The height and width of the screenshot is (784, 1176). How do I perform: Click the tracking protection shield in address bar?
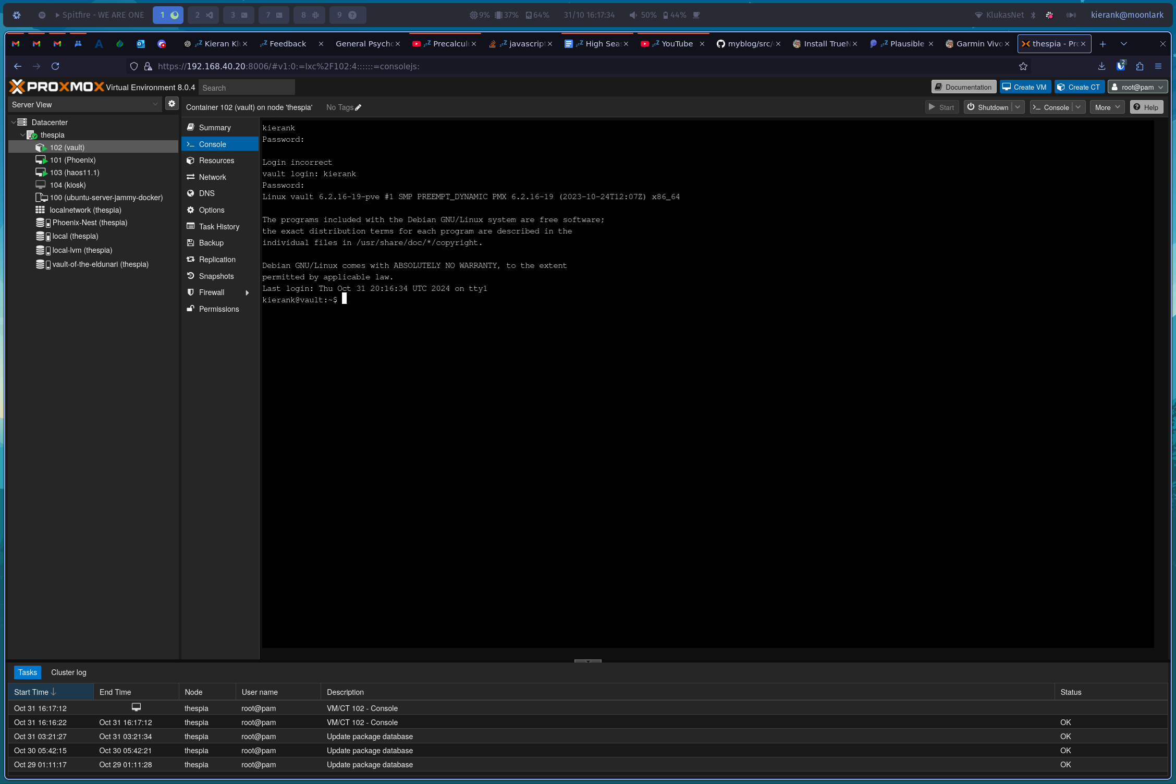point(134,66)
